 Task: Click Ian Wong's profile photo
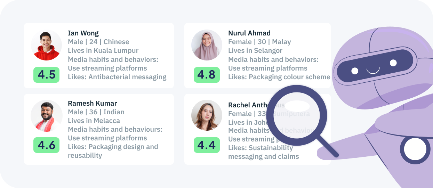pyautogui.click(x=46, y=45)
